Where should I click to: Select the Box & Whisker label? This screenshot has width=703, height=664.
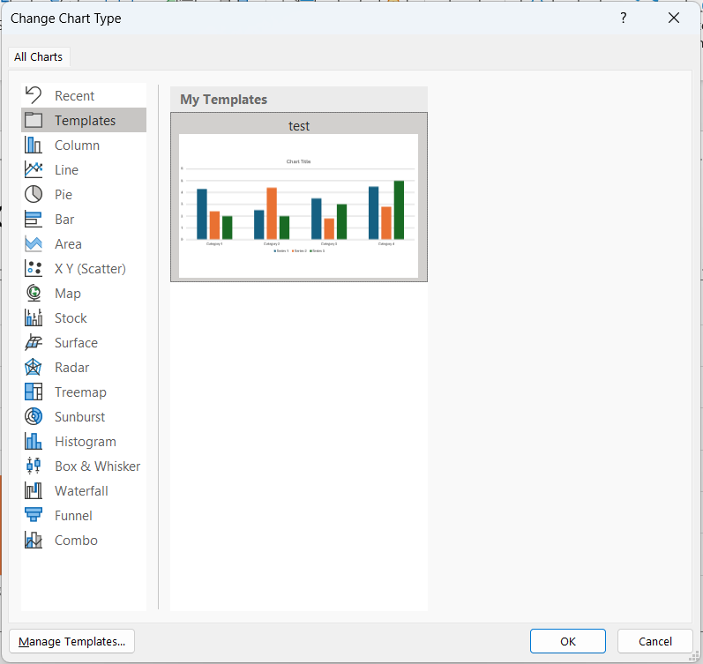tap(98, 466)
